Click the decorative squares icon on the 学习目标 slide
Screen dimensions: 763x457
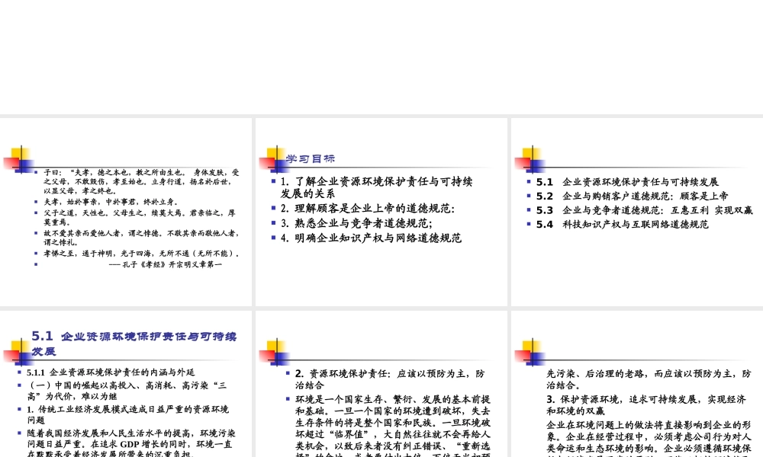coord(276,156)
